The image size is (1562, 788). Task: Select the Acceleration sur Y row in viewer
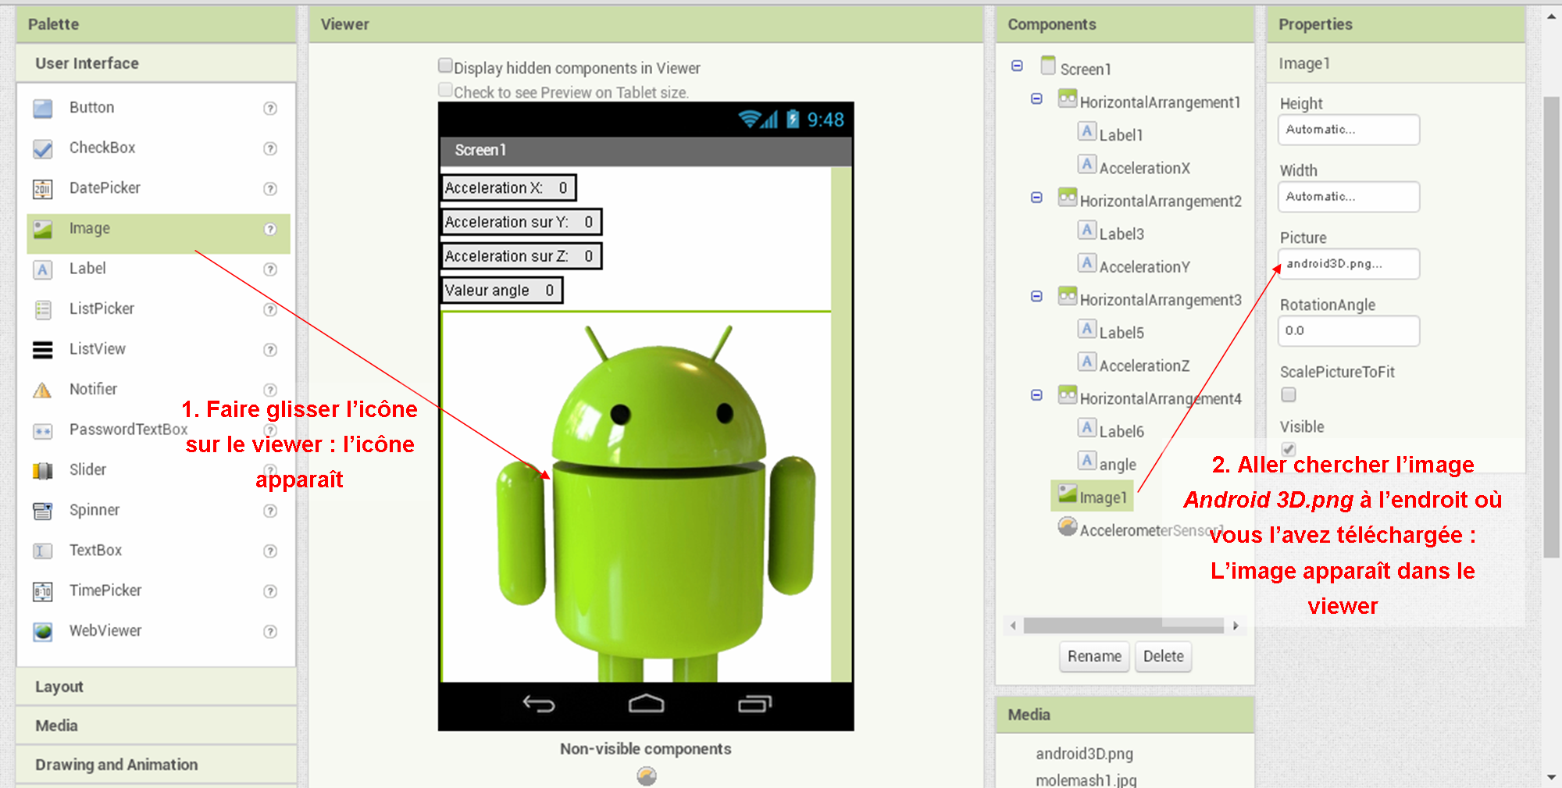pyautogui.click(x=522, y=223)
